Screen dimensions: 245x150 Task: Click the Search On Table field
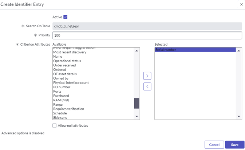click(147, 26)
